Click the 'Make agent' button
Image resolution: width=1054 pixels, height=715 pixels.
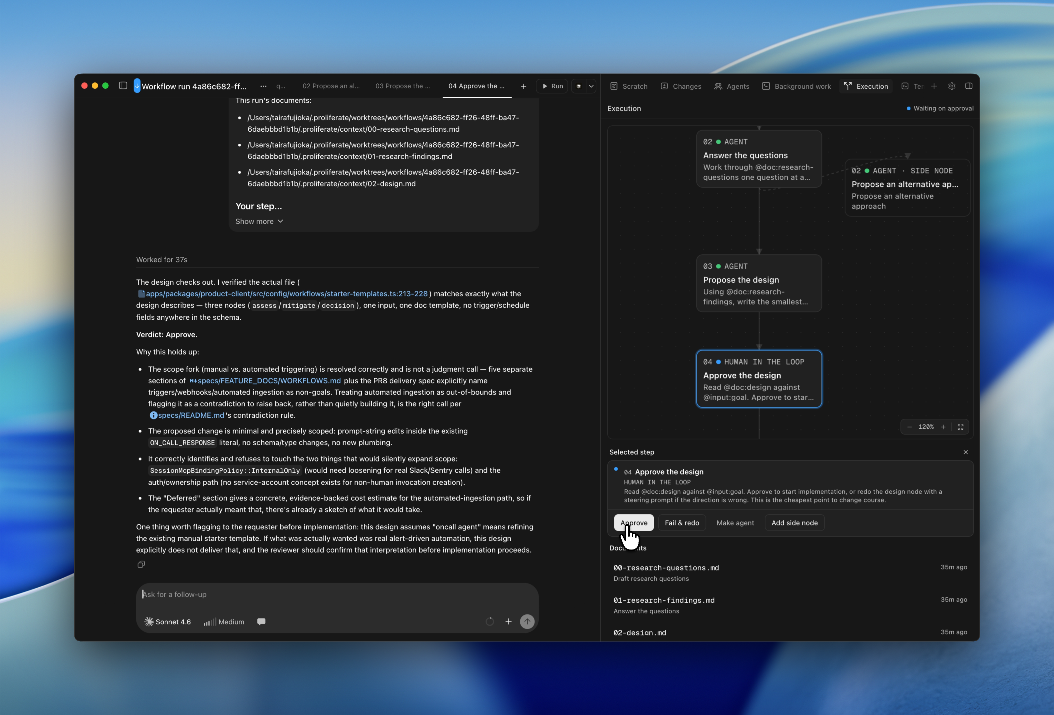(x=735, y=522)
